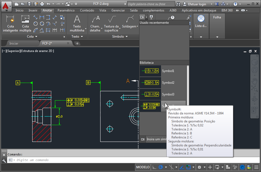The image size is (261, 172).
Task: Click the Save As icon
Action: click(36, 4)
